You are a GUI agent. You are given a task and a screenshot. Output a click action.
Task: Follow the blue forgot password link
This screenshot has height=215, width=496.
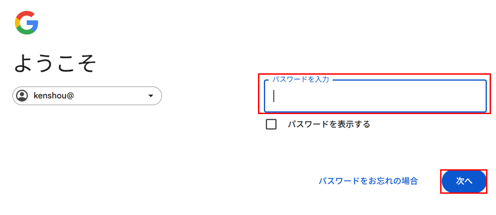pos(368,181)
